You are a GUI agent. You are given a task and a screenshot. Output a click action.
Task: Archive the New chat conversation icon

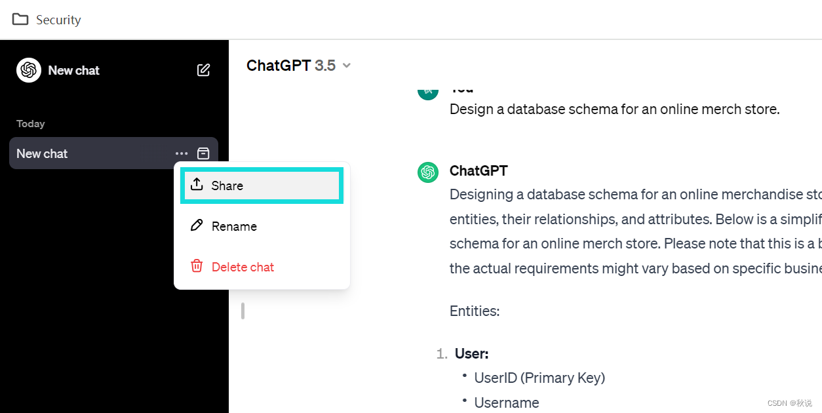203,153
